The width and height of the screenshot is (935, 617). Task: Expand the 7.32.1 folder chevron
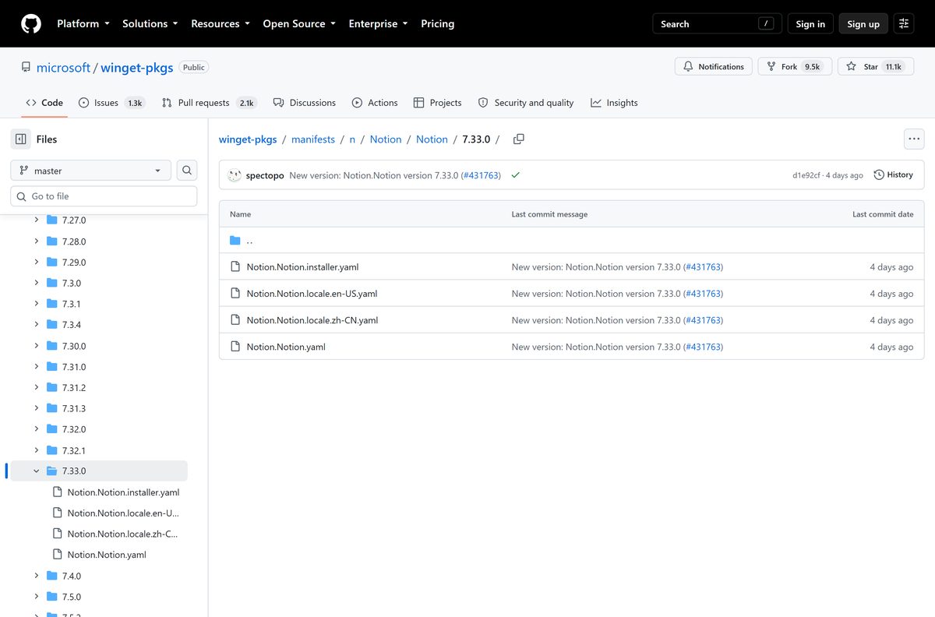[x=37, y=450]
